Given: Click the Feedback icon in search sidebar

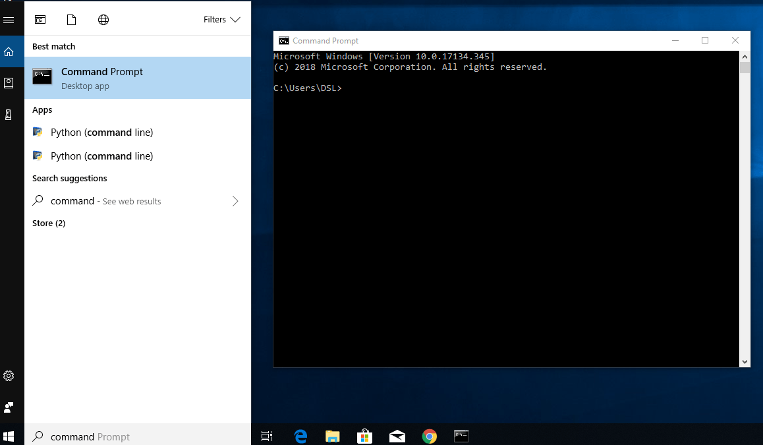Looking at the screenshot, I should [9, 407].
